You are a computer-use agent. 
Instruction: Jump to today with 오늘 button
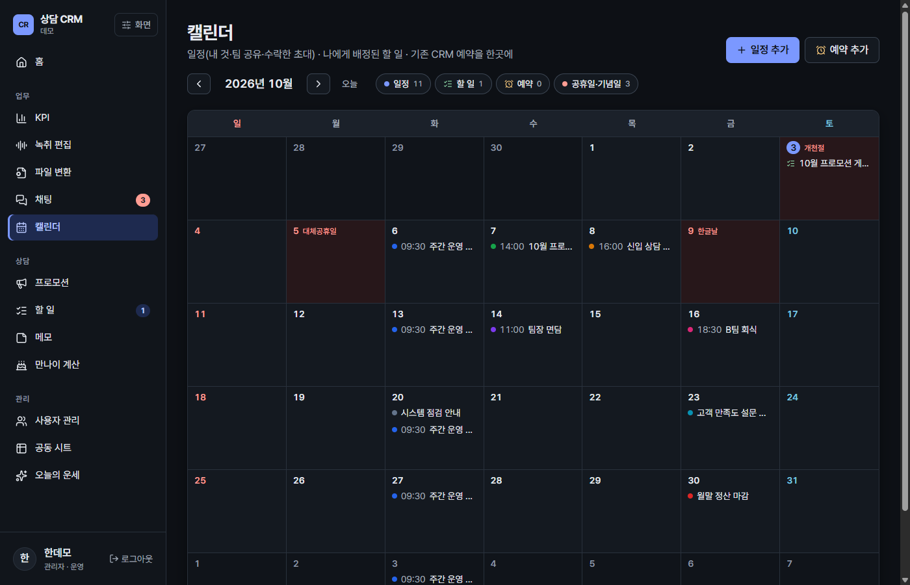(x=350, y=84)
